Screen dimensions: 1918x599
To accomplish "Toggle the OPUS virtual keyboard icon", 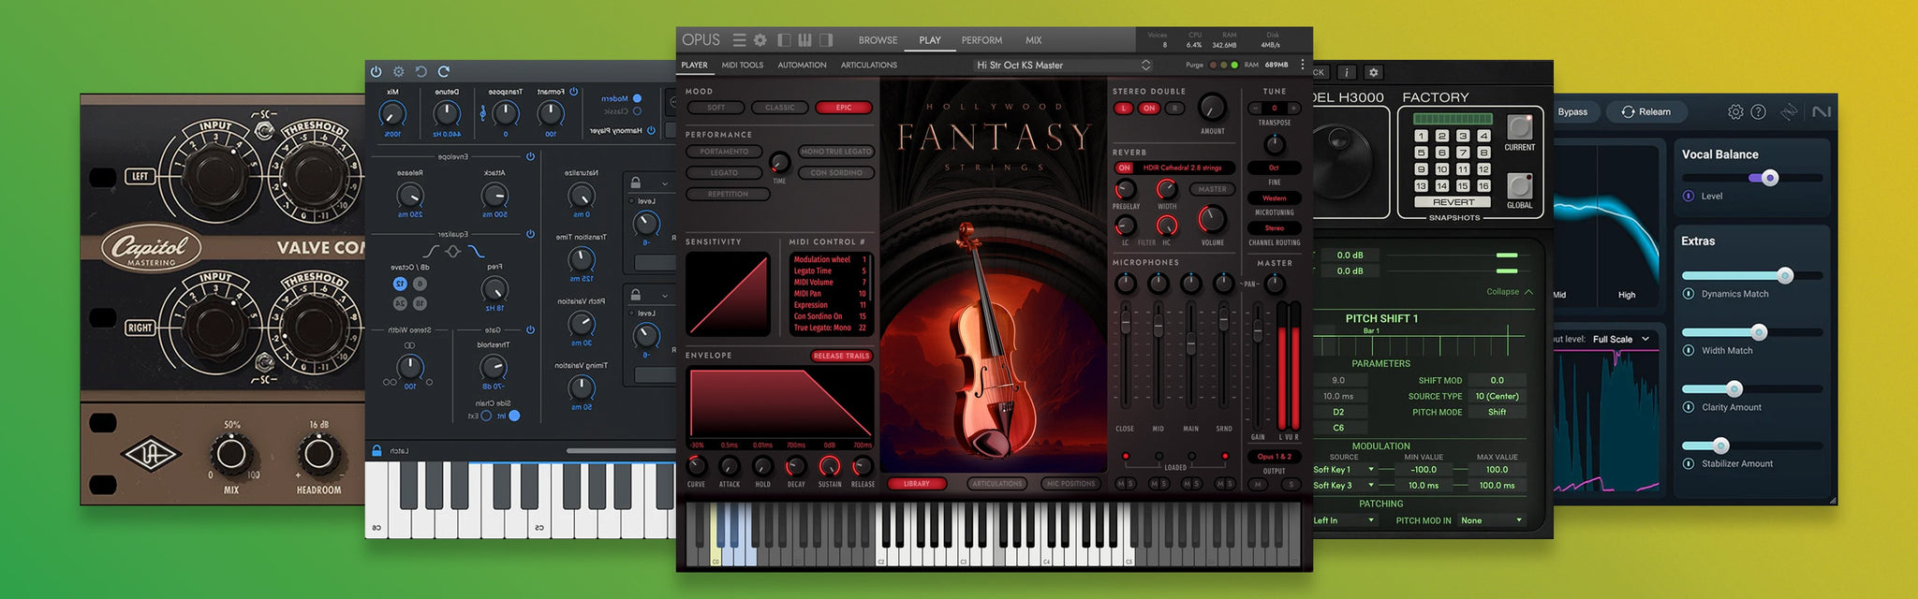I will (804, 40).
